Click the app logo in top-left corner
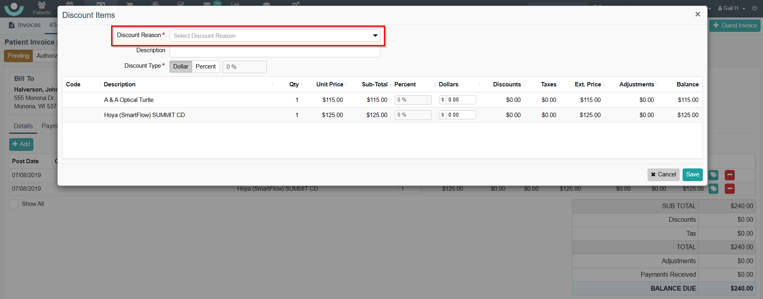 [14, 8]
